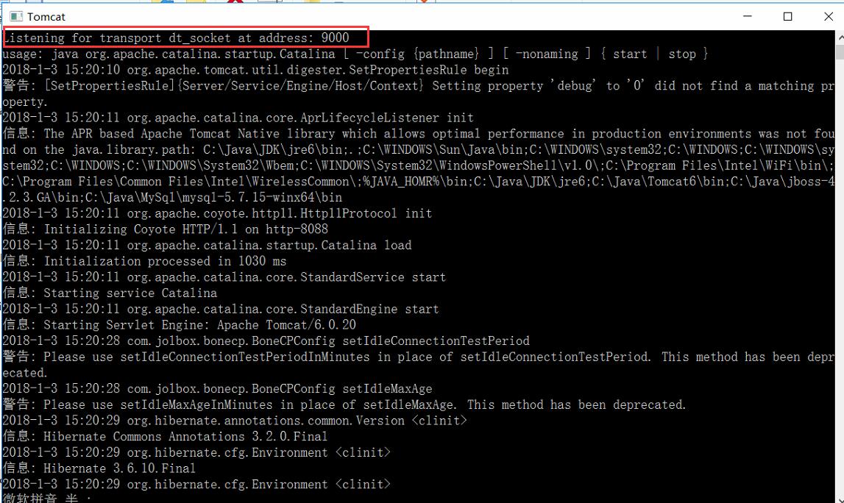Select the 'BoneCPConfig setIdleMaxAge' log line
The height and width of the screenshot is (503, 844).
[x=218, y=388]
